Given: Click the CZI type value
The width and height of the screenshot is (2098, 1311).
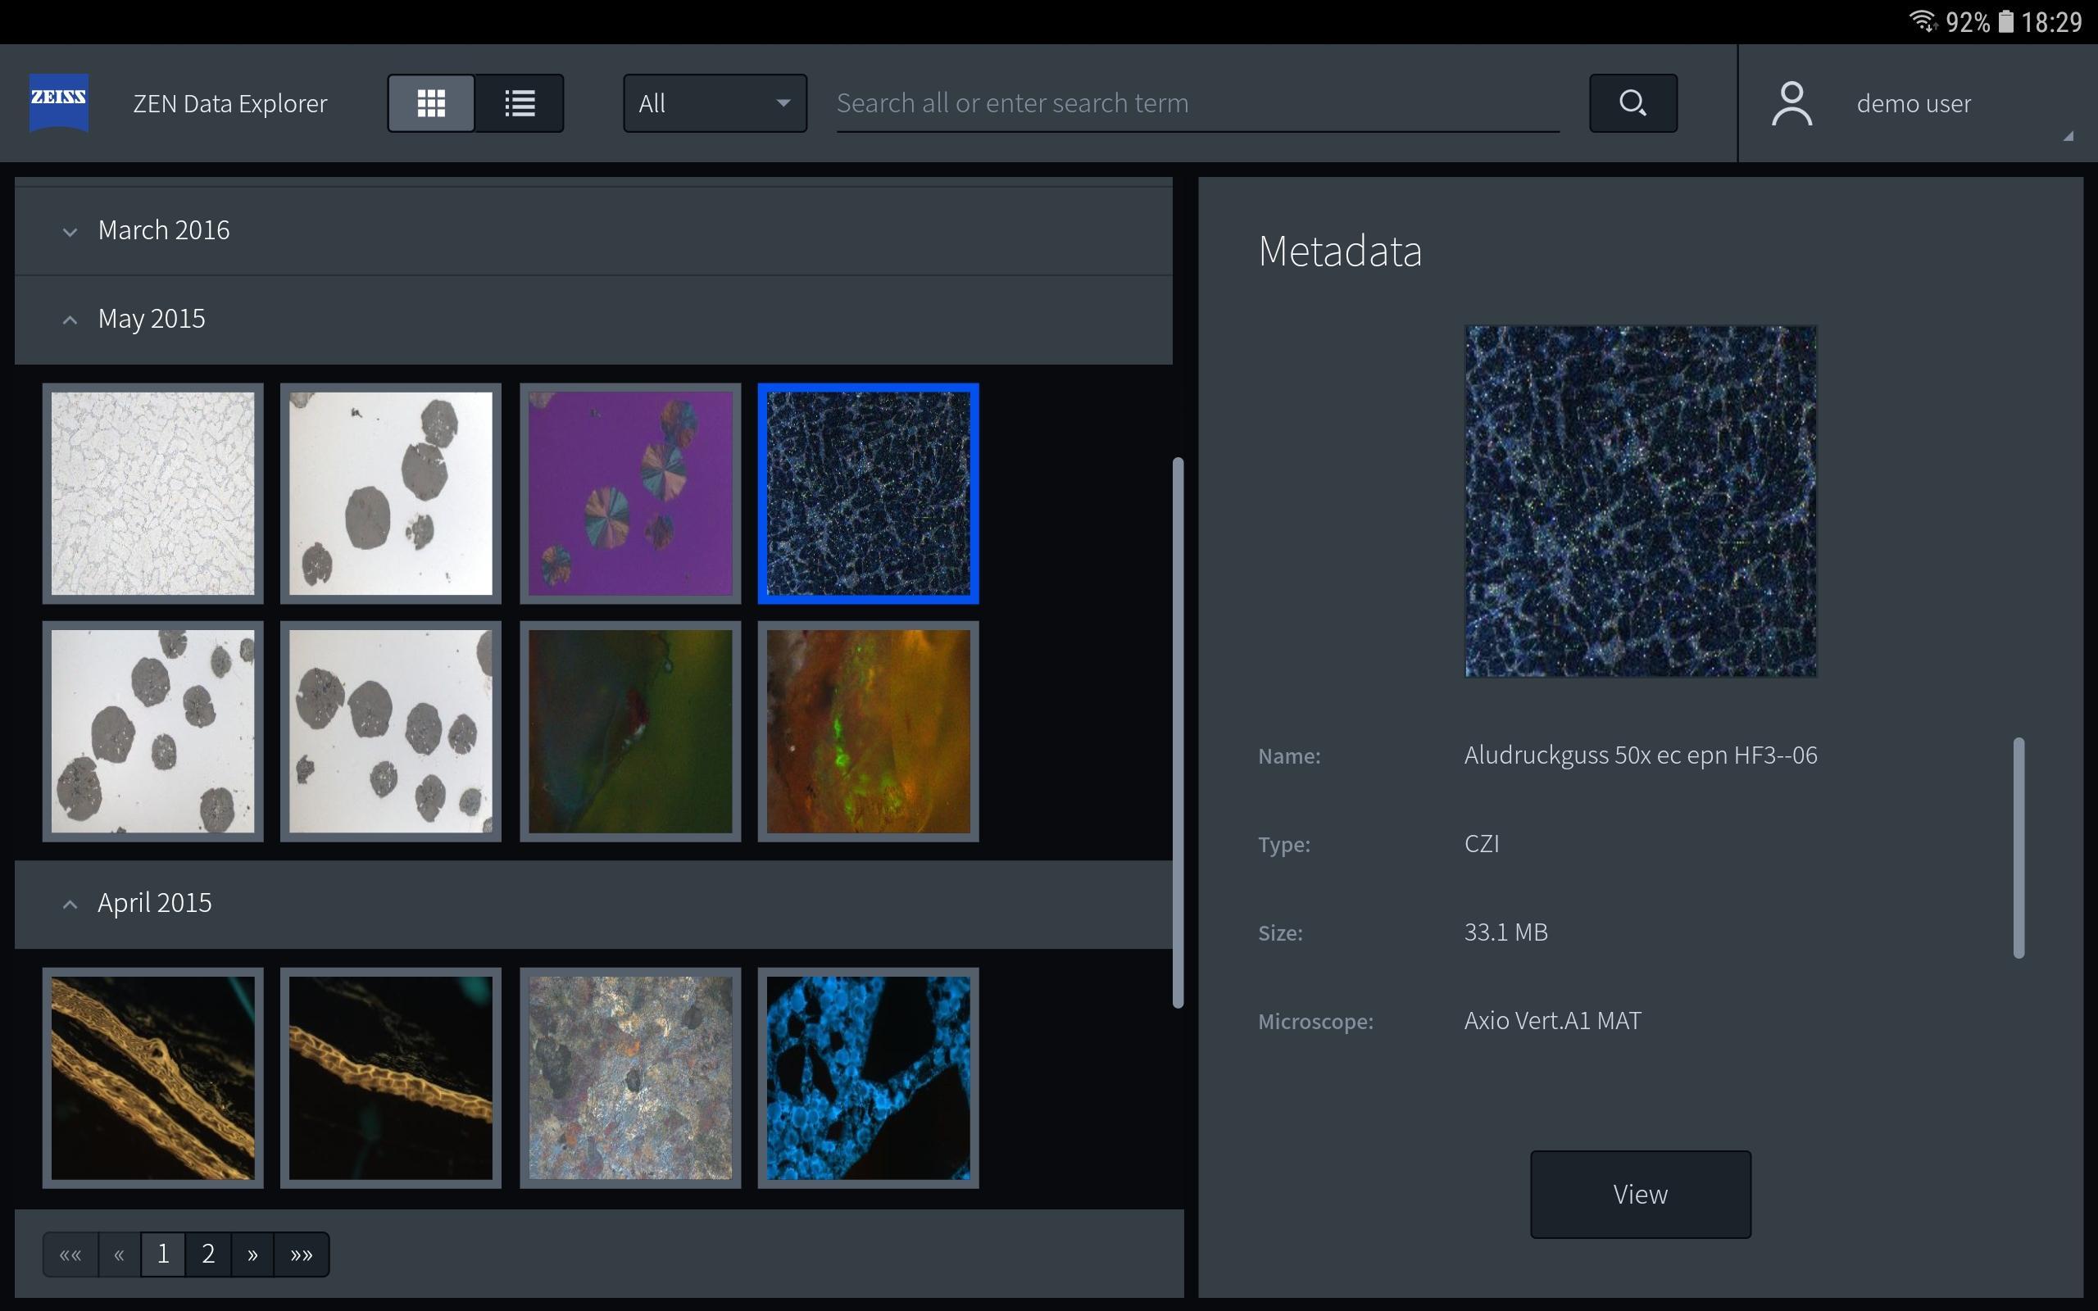Looking at the screenshot, I should (1482, 844).
